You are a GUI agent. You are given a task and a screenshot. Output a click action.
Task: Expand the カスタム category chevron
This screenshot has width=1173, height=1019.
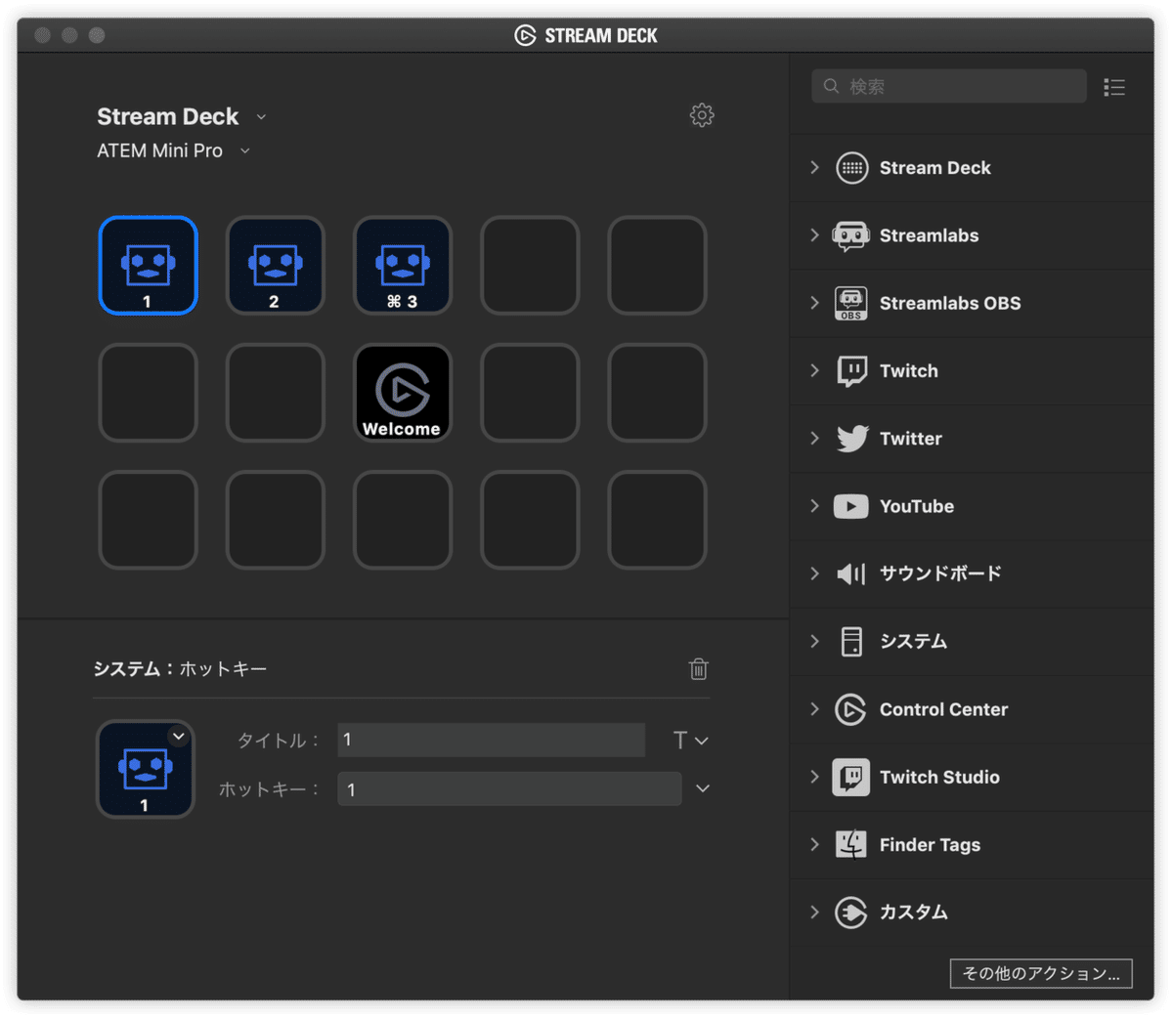click(x=814, y=913)
